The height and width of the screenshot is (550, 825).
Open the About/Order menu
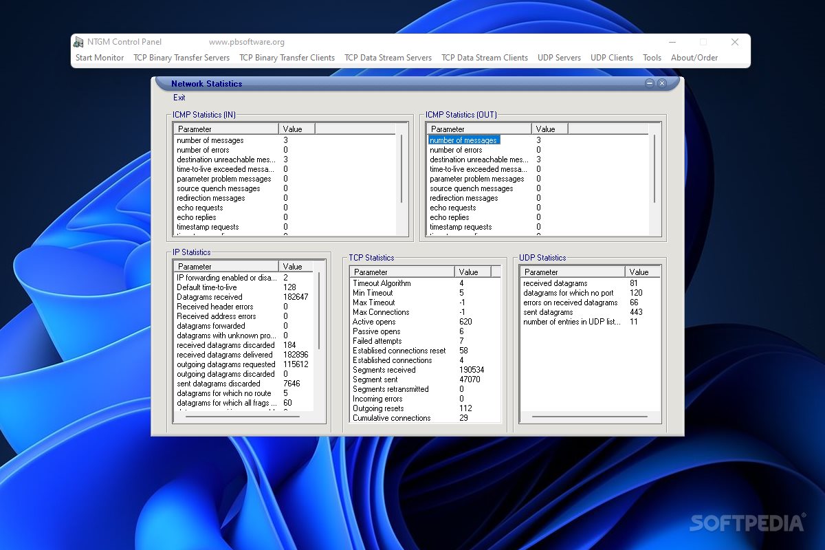click(x=694, y=58)
